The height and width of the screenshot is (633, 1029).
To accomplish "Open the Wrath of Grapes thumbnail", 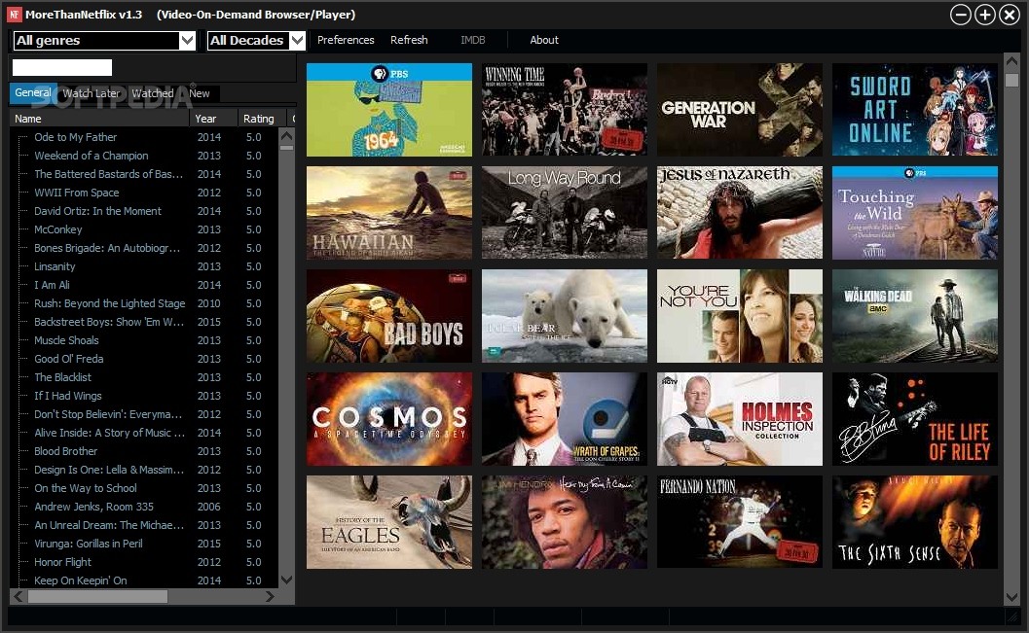I will coord(565,419).
